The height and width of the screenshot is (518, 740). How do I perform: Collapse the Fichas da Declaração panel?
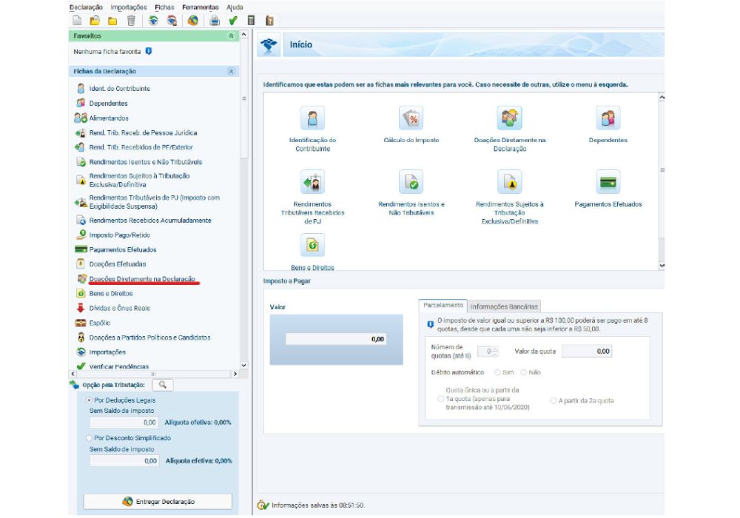tap(231, 72)
